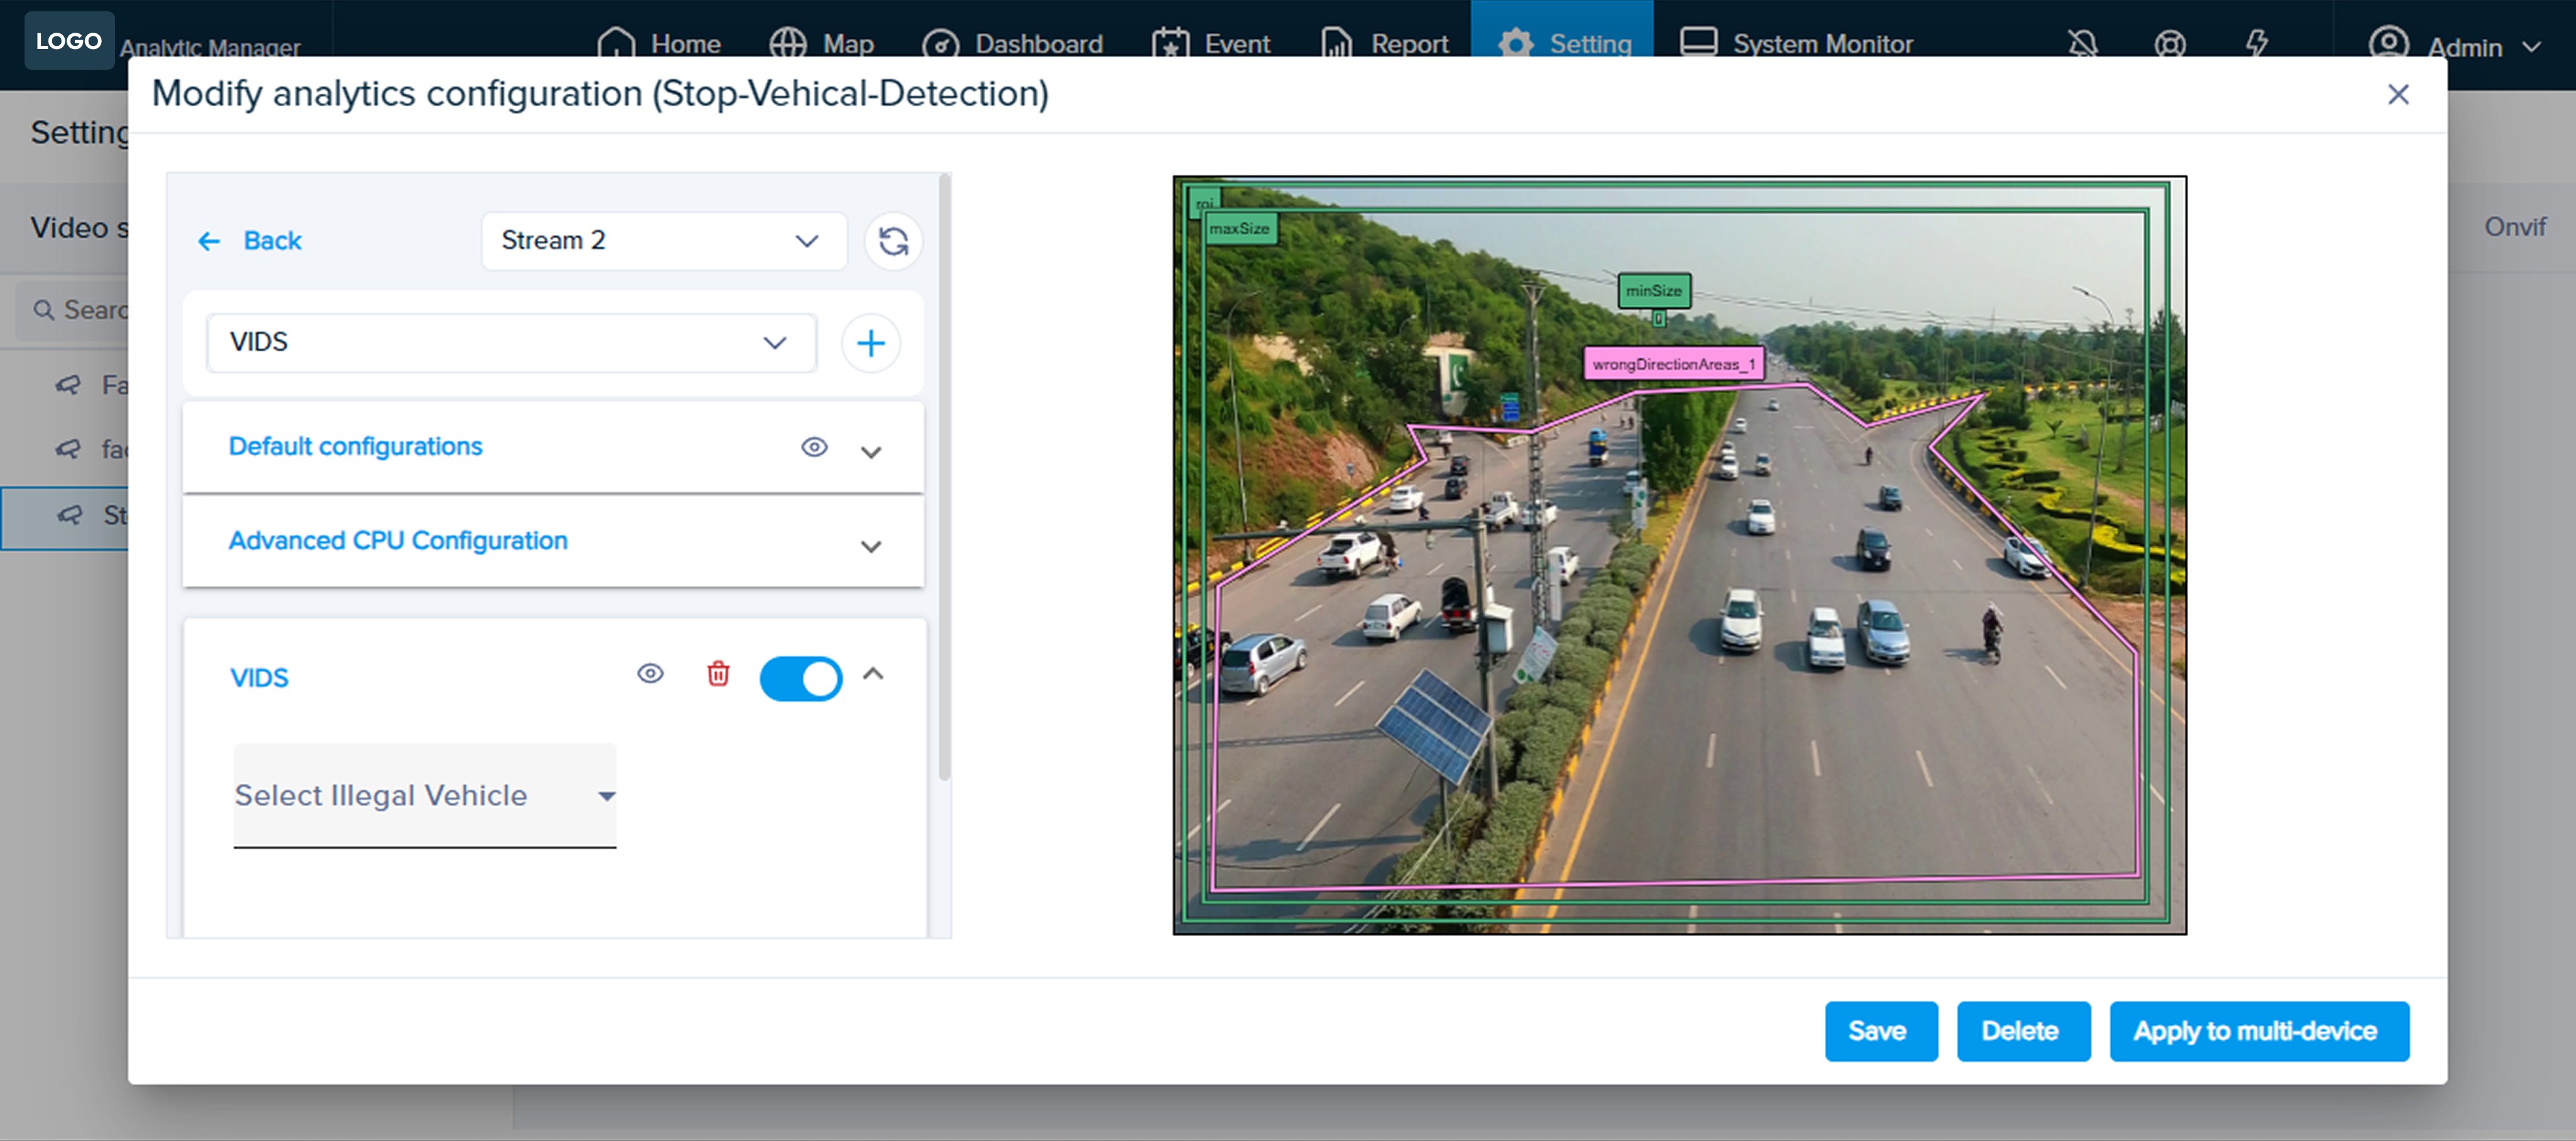Disable the VIDS toggle switch

pos(800,678)
